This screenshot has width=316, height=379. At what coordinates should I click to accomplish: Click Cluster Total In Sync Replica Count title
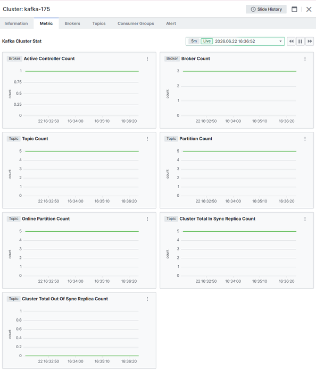tap(217, 219)
